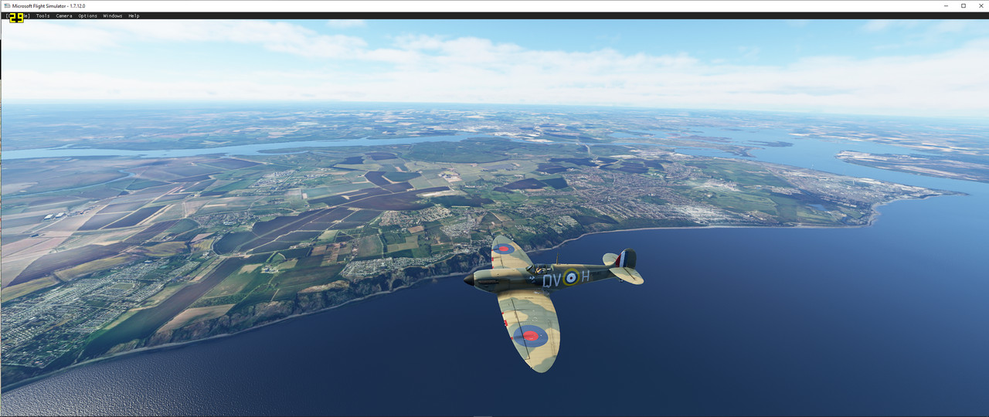Minimize the Flight Simulator window
Viewport: 989px width, 417px height.
click(947, 5)
